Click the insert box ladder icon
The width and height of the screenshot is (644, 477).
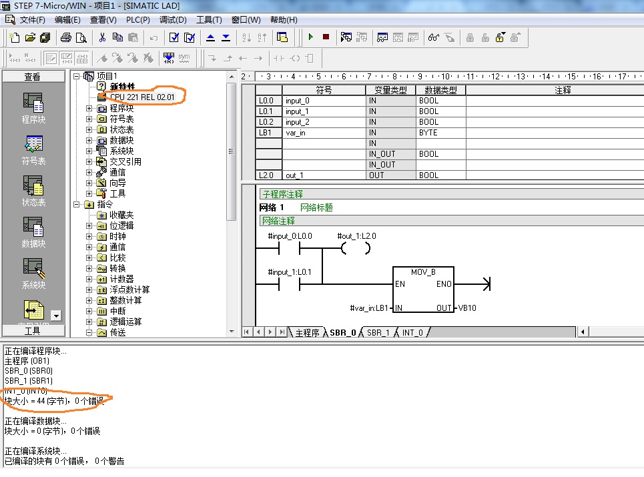click(x=310, y=58)
